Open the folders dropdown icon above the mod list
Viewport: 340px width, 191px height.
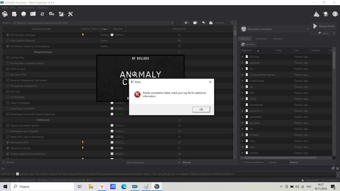(195, 22)
